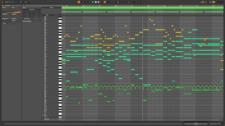
Task: Click the Tap tempo button
Action: [2, 2]
